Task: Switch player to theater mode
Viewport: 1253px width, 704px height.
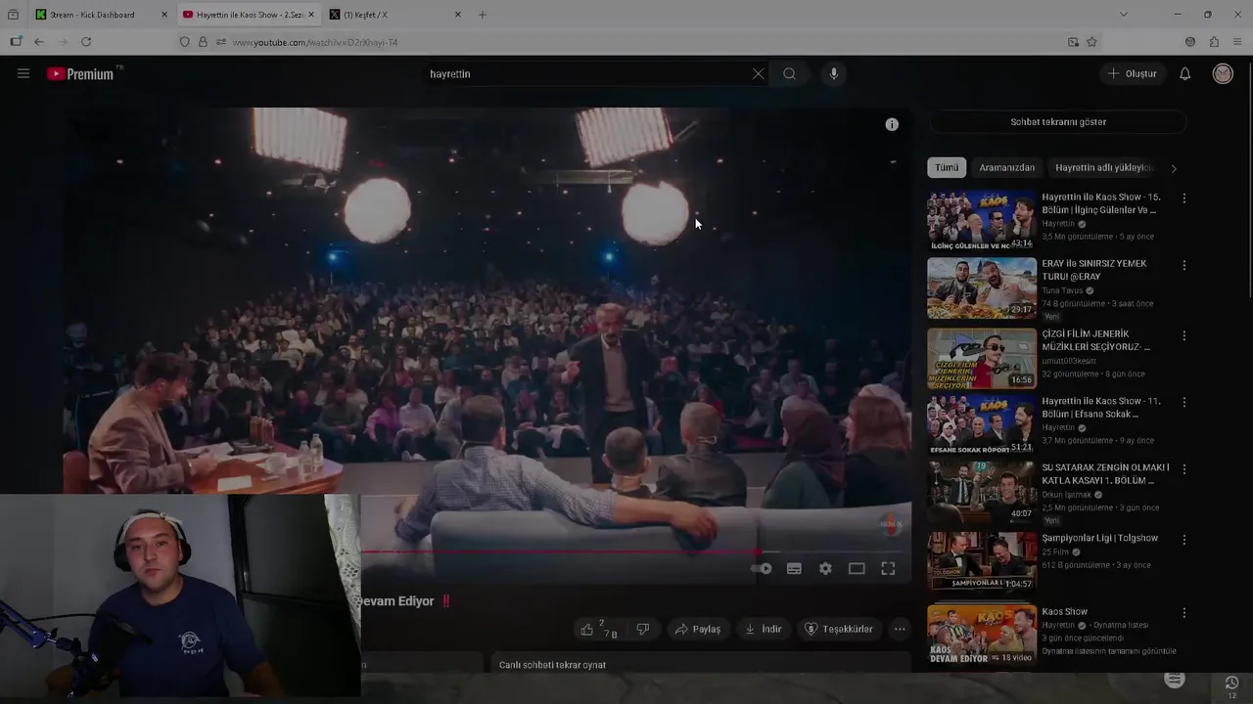Action: [x=857, y=568]
